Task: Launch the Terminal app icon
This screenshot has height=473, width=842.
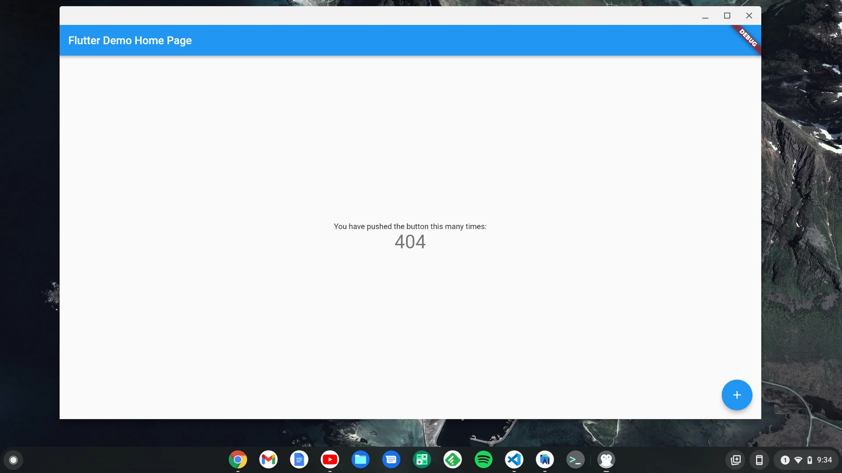Action: [575, 460]
